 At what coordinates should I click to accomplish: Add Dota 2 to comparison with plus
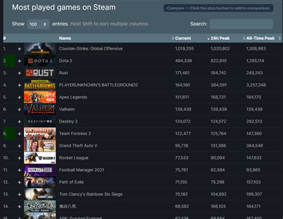tap(19, 61)
